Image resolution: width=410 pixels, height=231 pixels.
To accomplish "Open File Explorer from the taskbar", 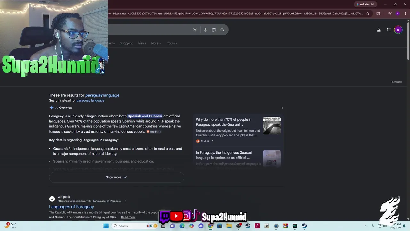I will click(229, 226).
